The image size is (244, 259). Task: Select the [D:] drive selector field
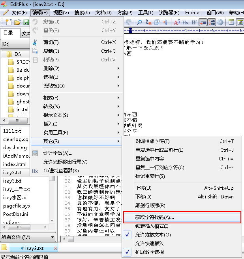point(15,44)
